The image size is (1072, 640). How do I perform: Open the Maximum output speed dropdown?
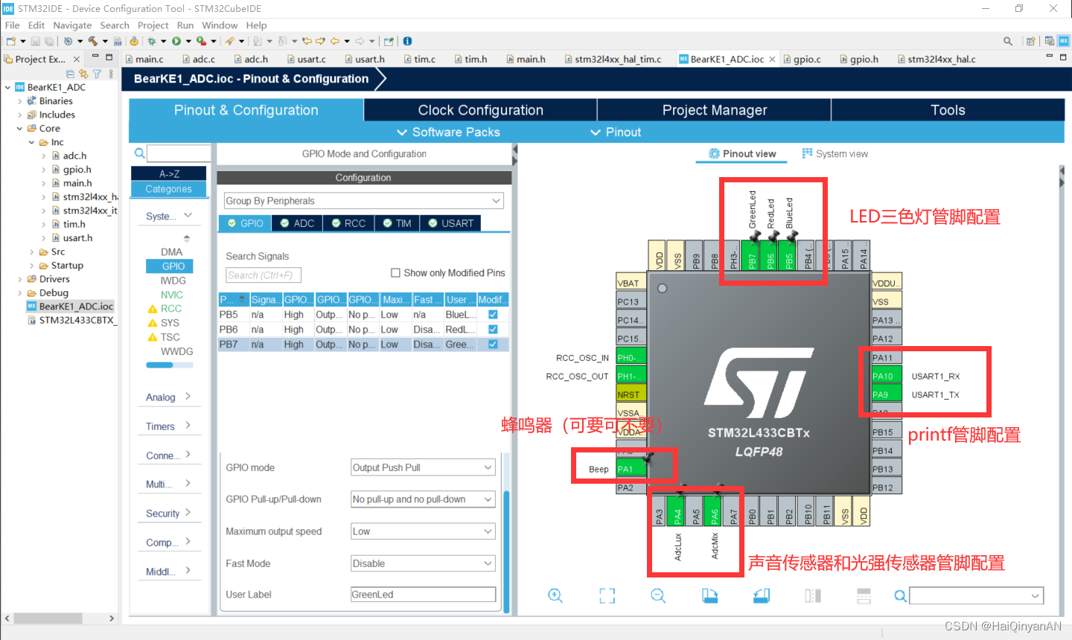pos(424,531)
